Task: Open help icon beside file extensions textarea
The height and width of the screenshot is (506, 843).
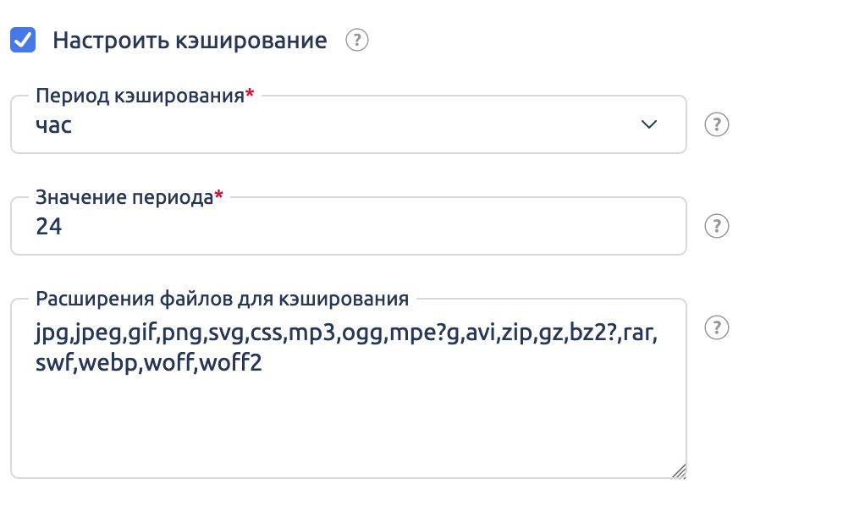Action: point(717,327)
